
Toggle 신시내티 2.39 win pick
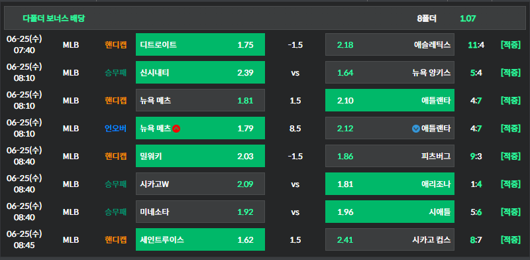[x=201, y=72]
